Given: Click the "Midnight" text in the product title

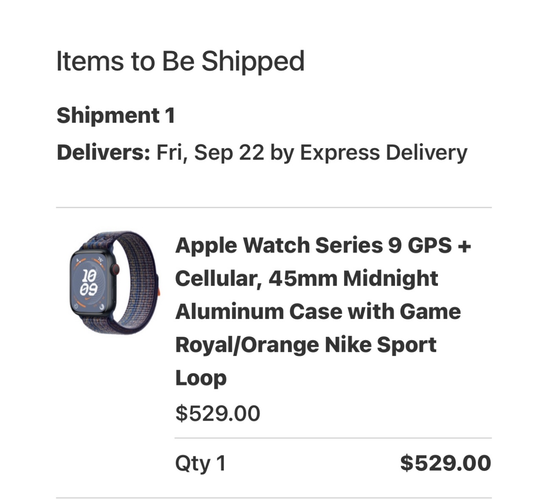Looking at the screenshot, I should [390, 278].
